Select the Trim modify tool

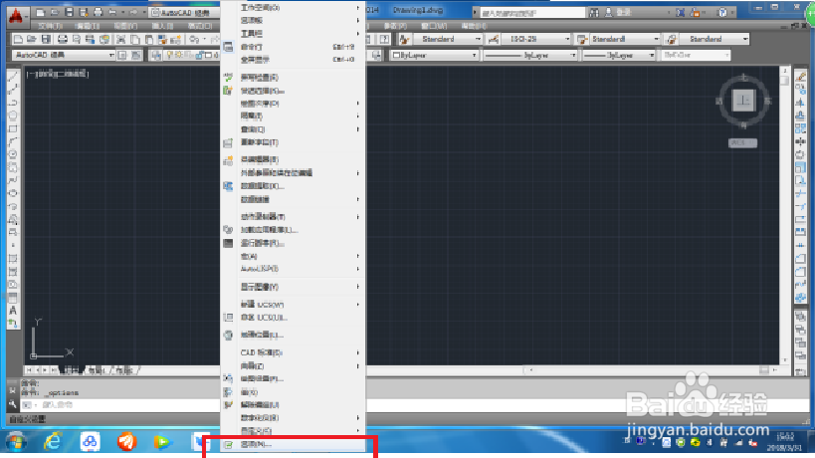(800, 193)
